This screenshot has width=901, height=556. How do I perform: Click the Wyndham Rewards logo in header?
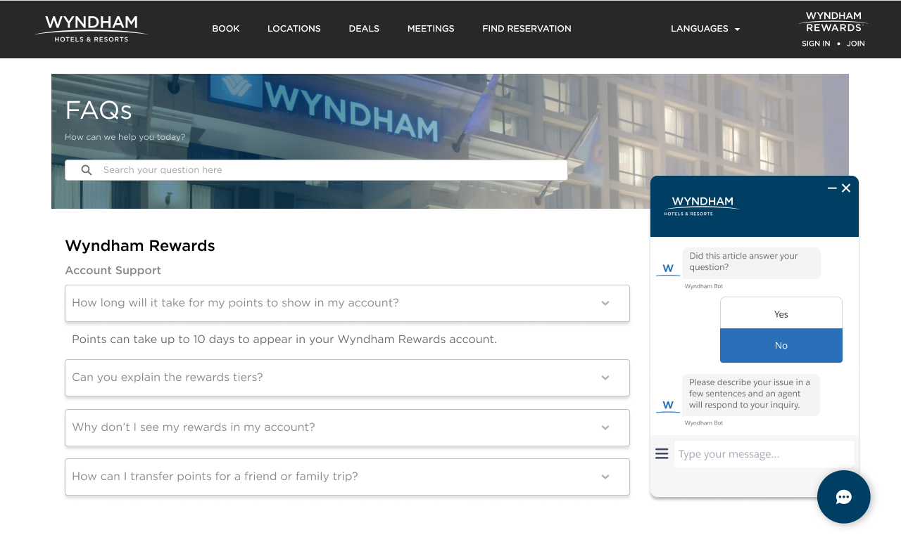pyautogui.click(x=833, y=22)
